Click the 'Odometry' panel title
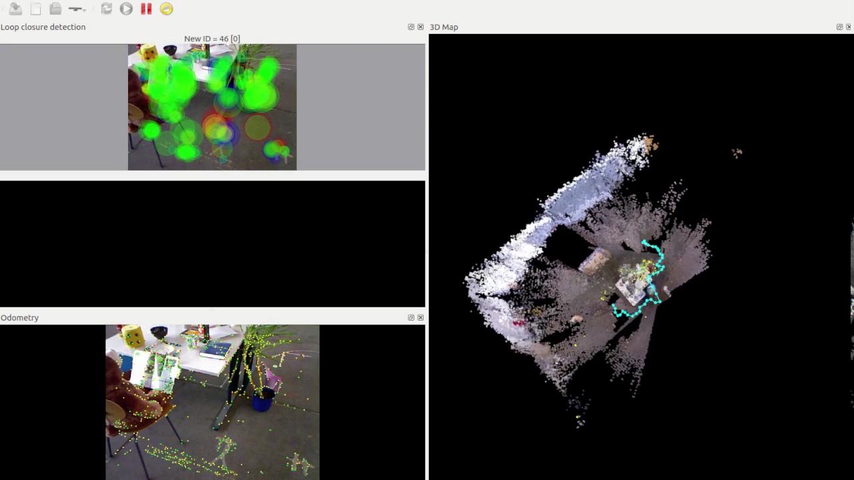Screen dimensions: 854x480 click(x=20, y=317)
